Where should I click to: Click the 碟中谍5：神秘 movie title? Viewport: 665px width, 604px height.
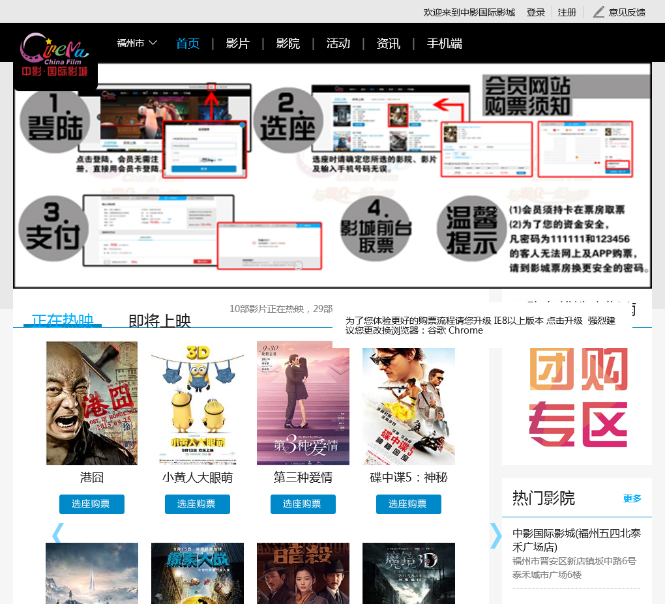[408, 477]
